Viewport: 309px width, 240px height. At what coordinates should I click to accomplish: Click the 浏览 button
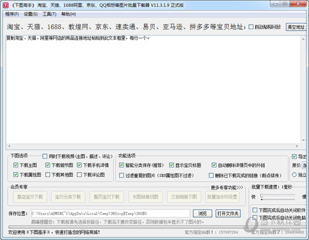(202, 214)
